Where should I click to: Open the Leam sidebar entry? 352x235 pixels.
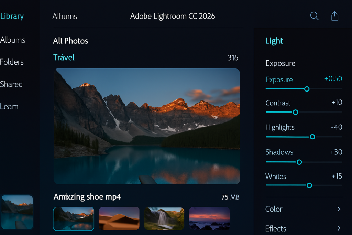pos(9,106)
